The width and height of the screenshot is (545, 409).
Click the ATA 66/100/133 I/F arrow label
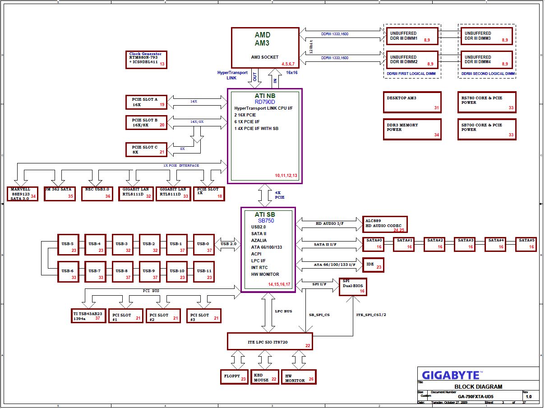[x=335, y=265]
